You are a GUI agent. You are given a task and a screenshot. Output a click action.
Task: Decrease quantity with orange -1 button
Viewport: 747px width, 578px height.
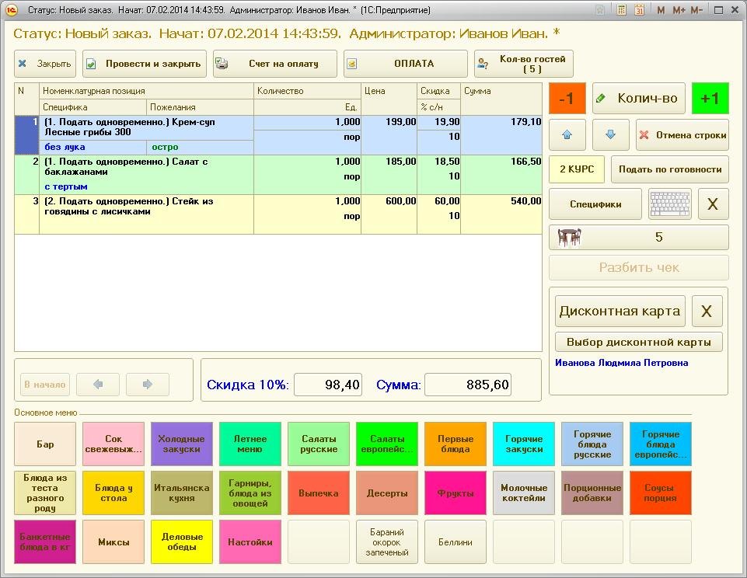click(x=567, y=98)
